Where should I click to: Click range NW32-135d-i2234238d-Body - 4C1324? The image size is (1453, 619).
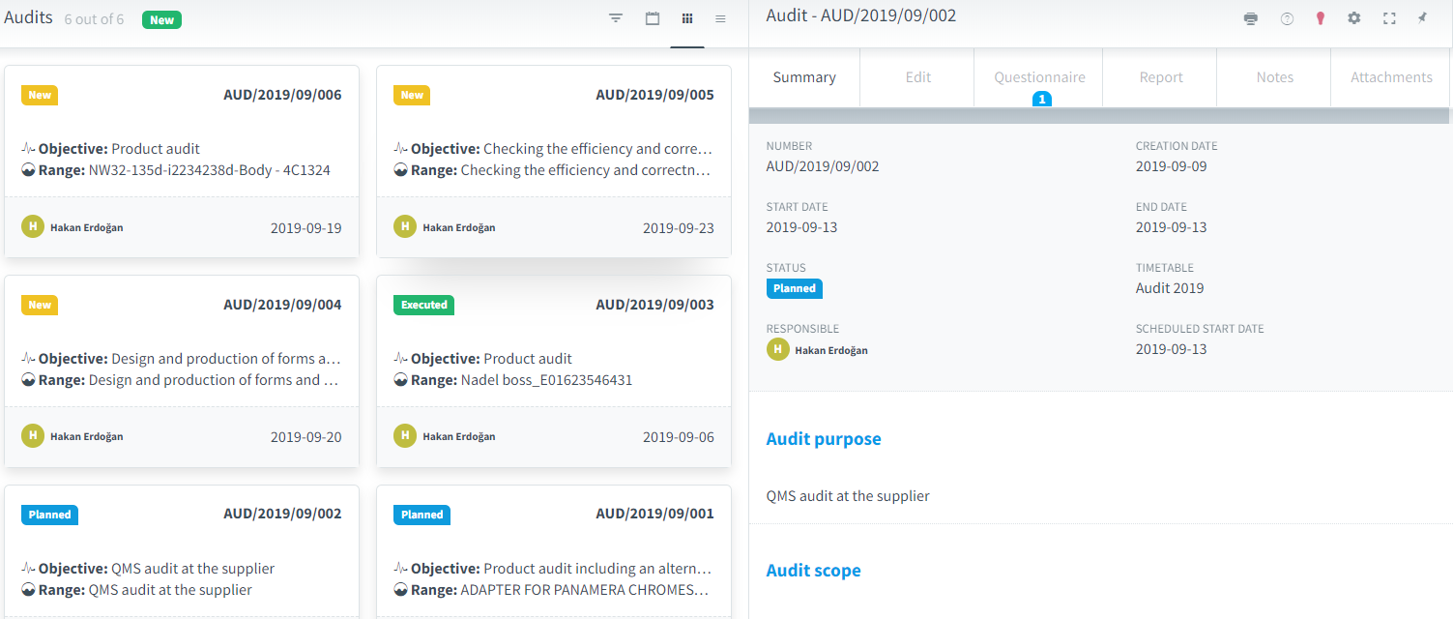tap(210, 170)
